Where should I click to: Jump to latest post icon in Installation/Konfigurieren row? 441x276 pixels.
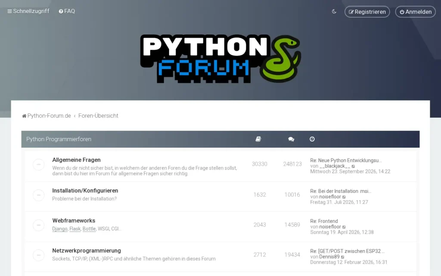(x=344, y=197)
